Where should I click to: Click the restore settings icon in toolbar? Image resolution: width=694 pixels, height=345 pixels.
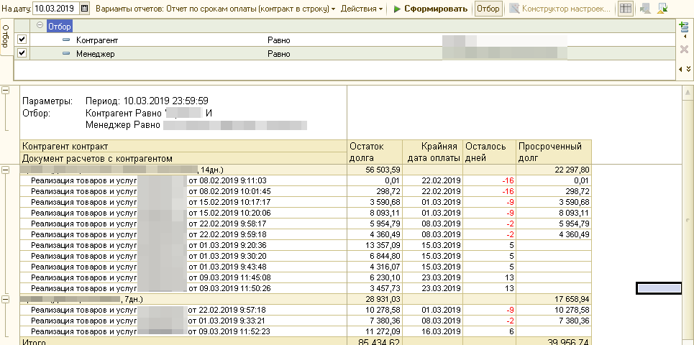coord(645,9)
